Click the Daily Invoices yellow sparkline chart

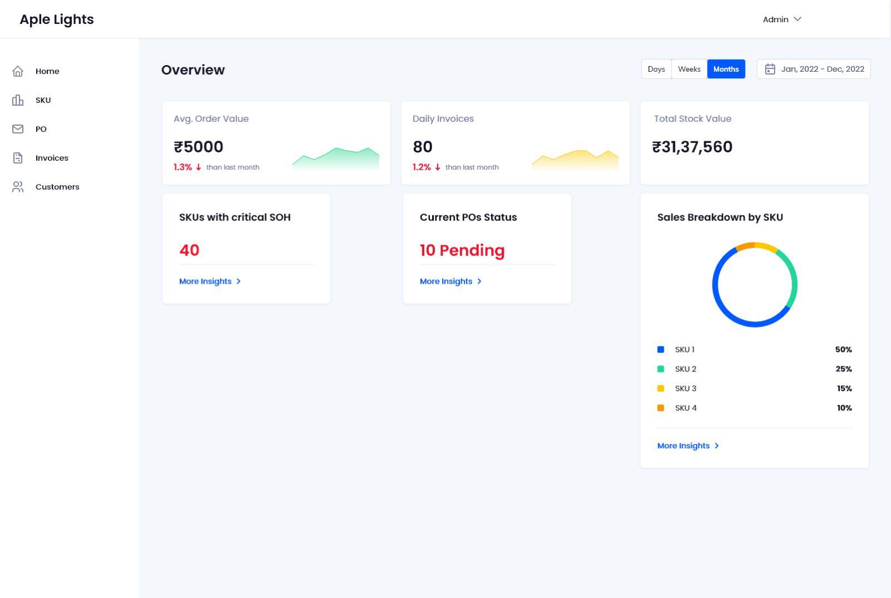coord(575,159)
